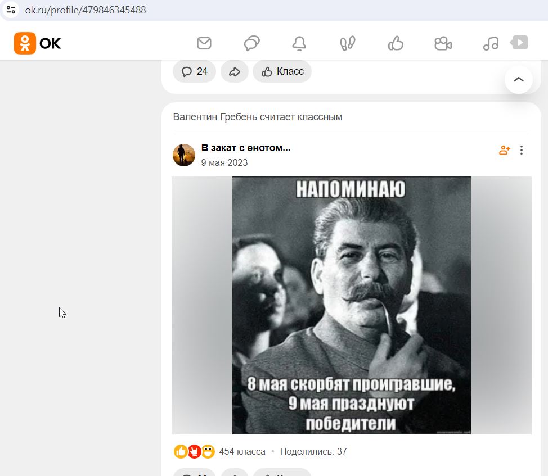The width and height of the screenshot is (548, 476).
Task: Click the Класс like button
Action: point(282,71)
